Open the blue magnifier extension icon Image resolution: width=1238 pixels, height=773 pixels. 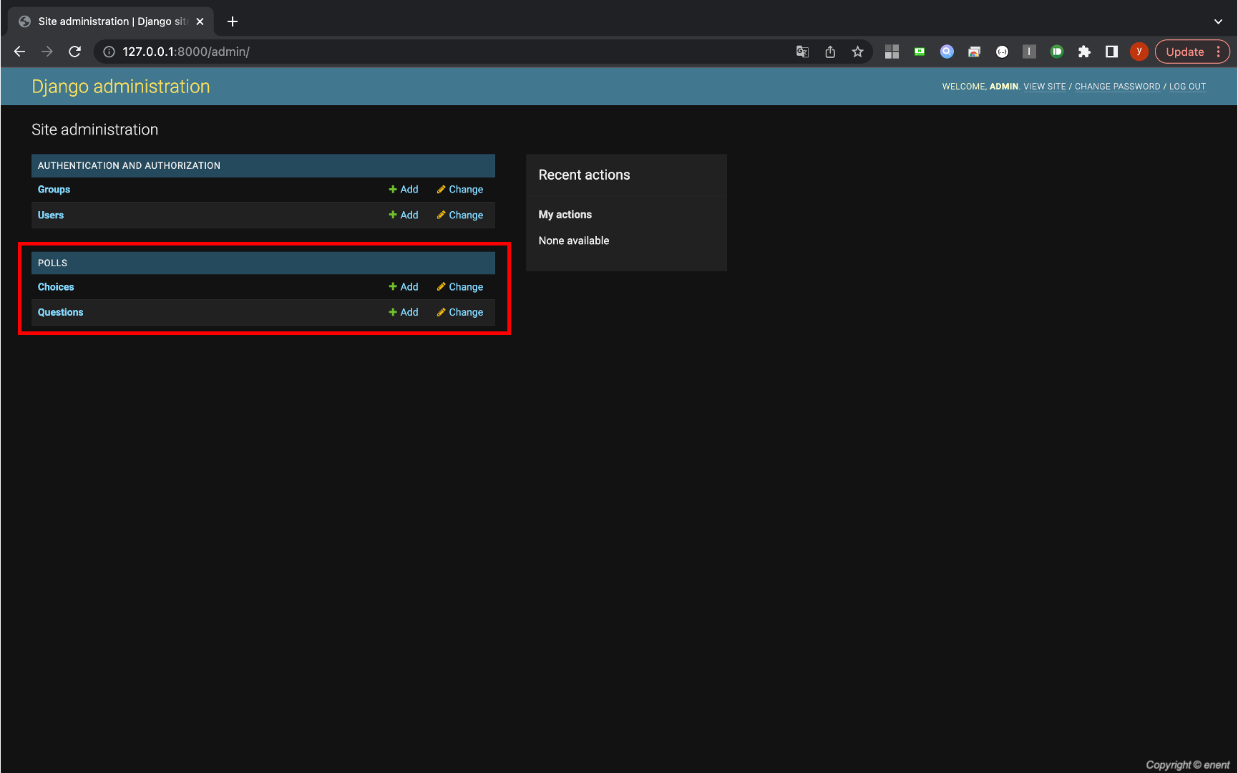tap(947, 52)
